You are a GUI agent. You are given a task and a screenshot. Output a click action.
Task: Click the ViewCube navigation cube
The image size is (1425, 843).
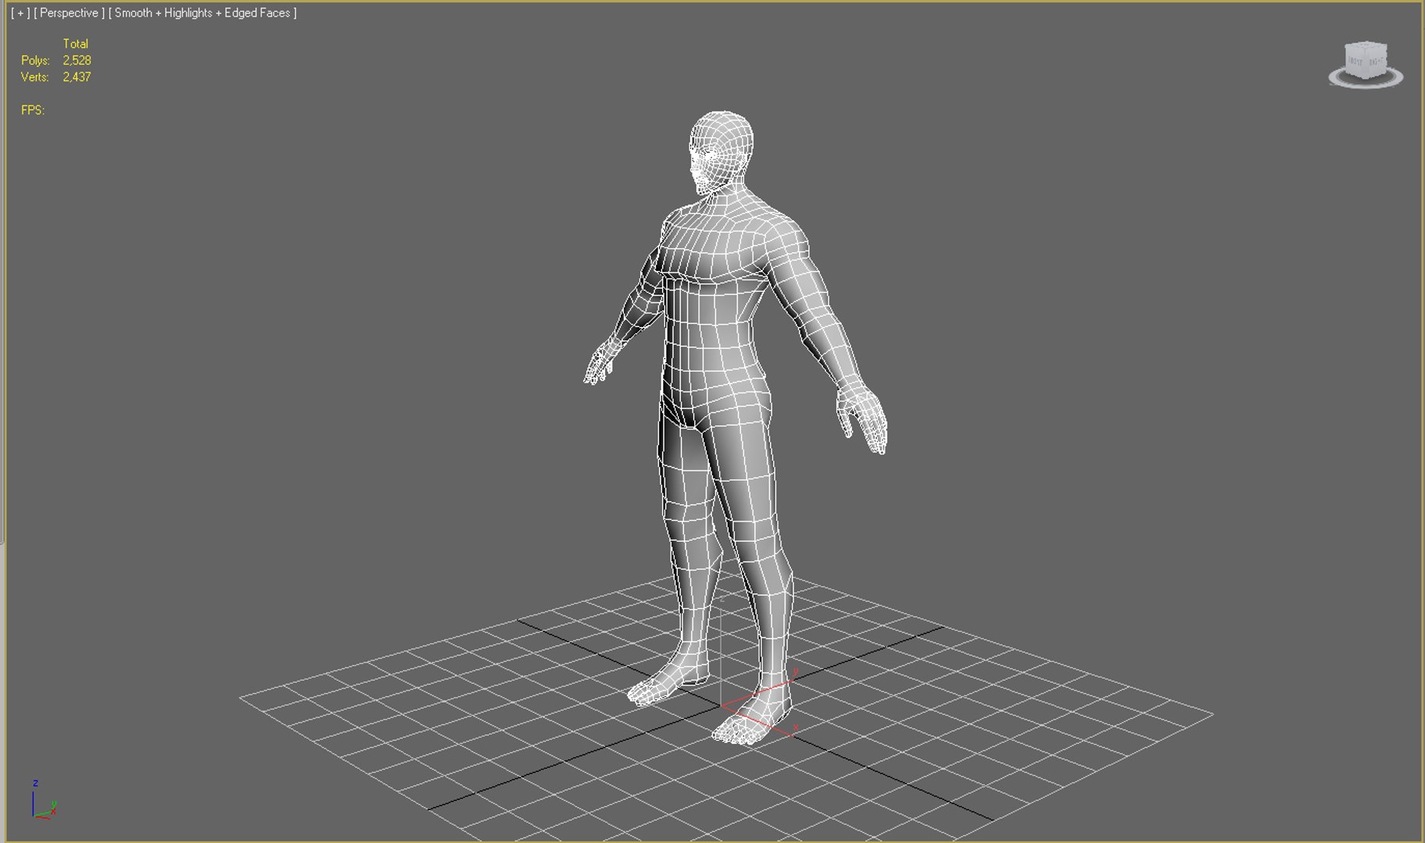pos(1366,60)
